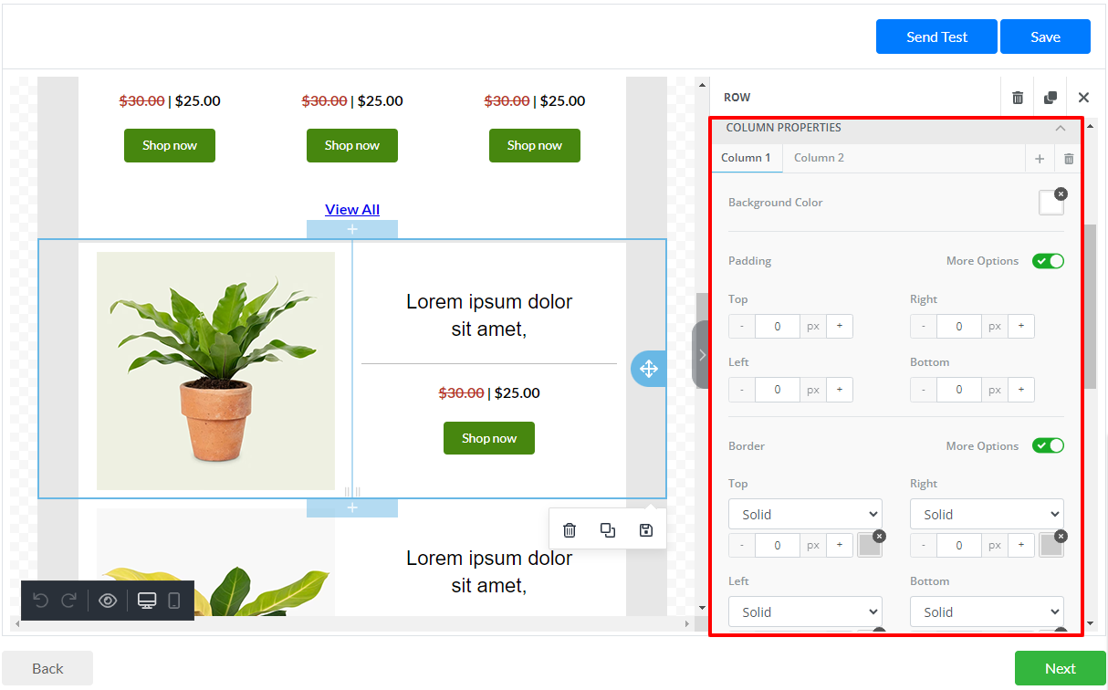
Task: Select the desktop view icon
Action: pyautogui.click(x=146, y=601)
